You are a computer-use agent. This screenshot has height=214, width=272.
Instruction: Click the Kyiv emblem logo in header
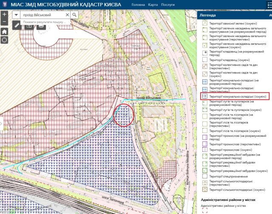click(4, 4)
